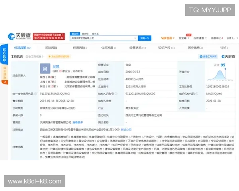Select the 自主信息 side tab
Screen dimensions: 239x191
tap(5, 73)
